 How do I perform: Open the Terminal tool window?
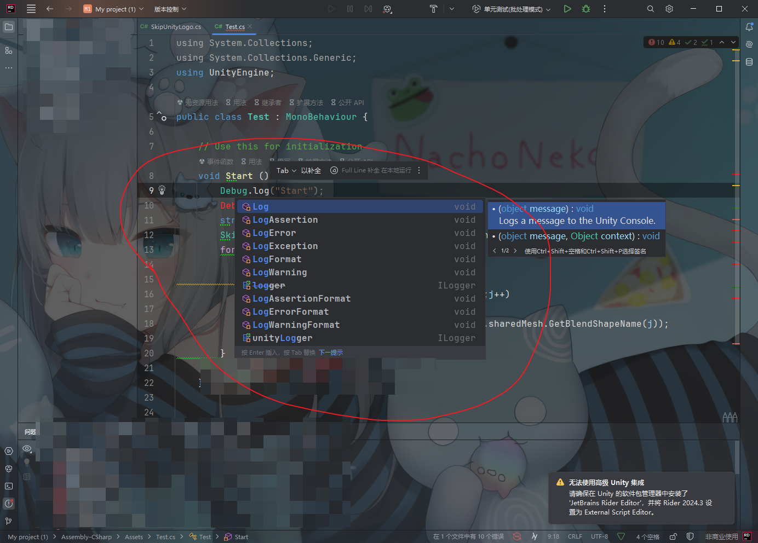click(9, 486)
